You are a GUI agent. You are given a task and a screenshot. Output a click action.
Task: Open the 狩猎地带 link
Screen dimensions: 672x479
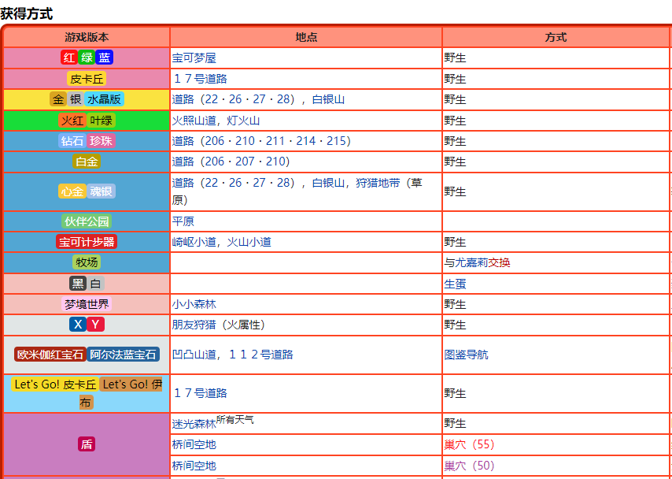378,184
